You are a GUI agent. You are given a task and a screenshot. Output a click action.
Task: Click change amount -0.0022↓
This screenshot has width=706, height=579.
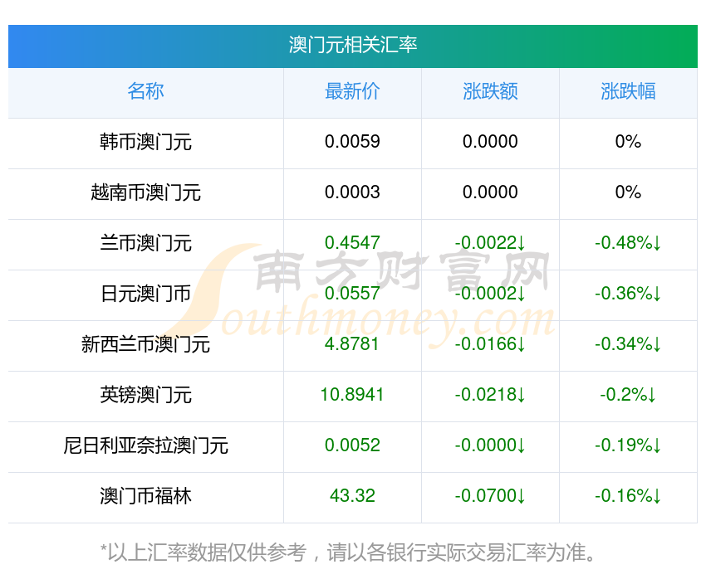[x=490, y=243]
